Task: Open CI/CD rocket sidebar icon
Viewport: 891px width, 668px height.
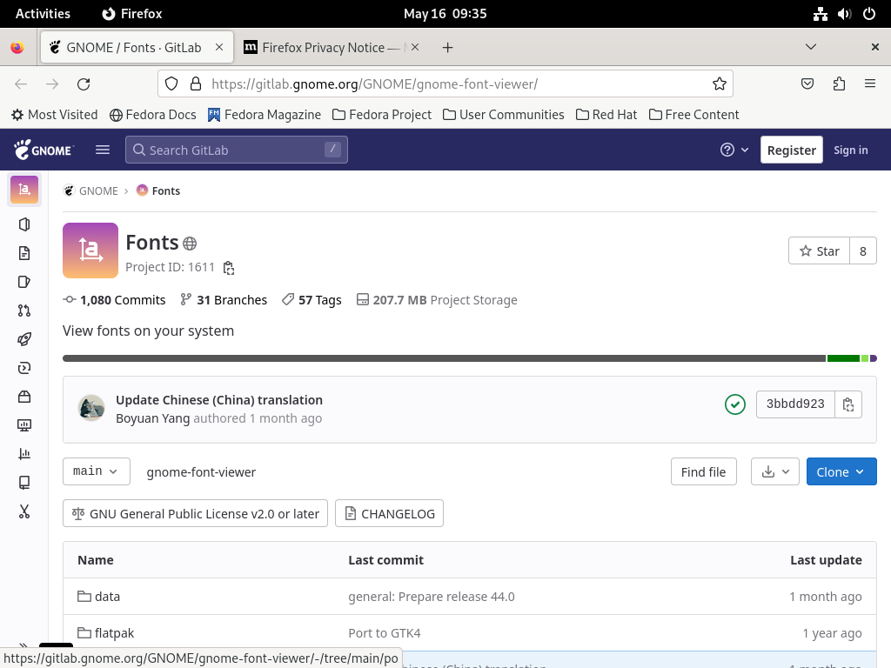Action: [x=23, y=339]
